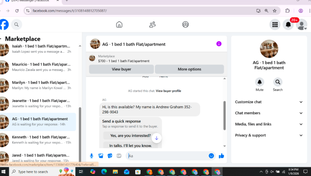Send quick response 'Yes, are you interested?'
This screenshot has height=176, width=311.
click(131, 136)
